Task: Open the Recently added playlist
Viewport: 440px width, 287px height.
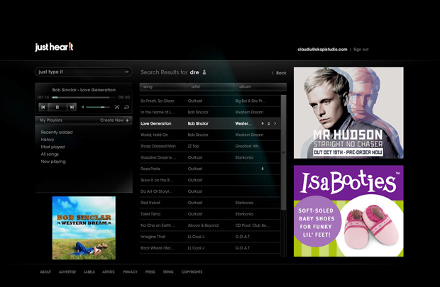Action: click(x=56, y=132)
